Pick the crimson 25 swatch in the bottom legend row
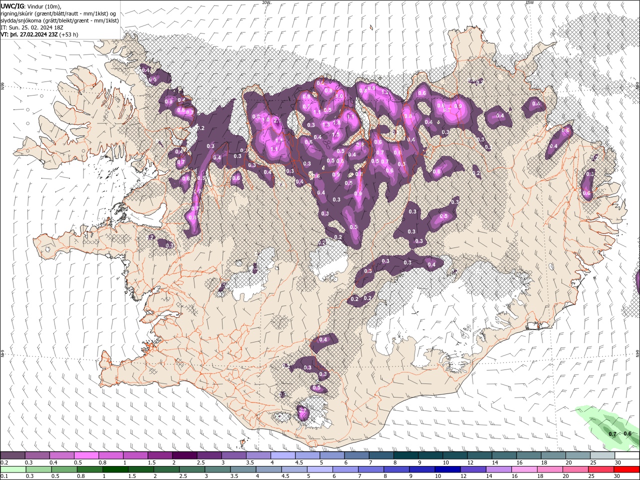This screenshot has width=640, height=480. (x=600, y=469)
